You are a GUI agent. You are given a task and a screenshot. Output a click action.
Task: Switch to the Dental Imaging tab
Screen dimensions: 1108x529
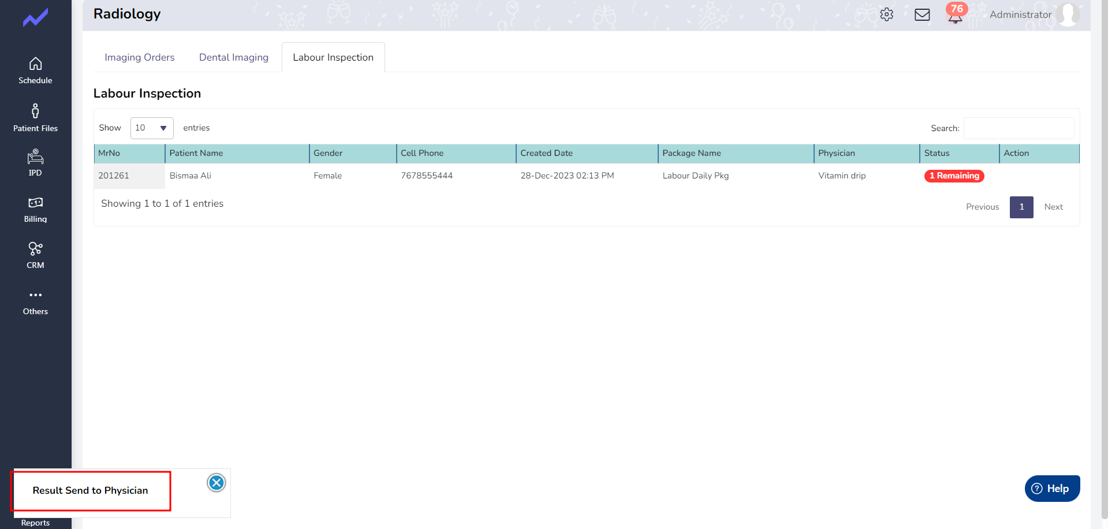tap(234, 57)
